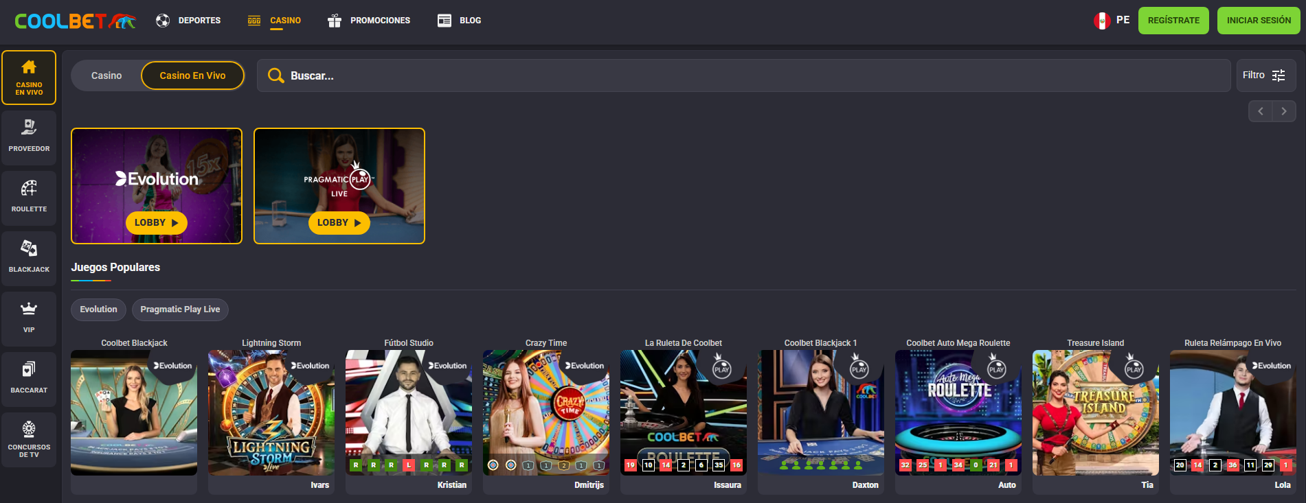The width and height of the screenshot is (1306, 503).
Task: Click the Buscar search field
Action: point(742,75)
